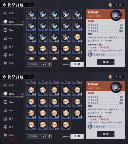Open the 品质顺序 sort dropdown in top panel
The width and height of the screenshot is (128, 144).
[36, 65]
